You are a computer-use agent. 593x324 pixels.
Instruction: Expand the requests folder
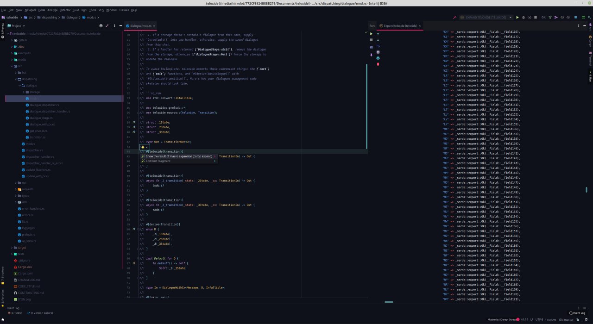[x=16, y=189]
